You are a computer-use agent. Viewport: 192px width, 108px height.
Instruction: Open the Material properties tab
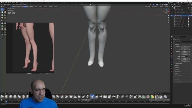(172, 69)
